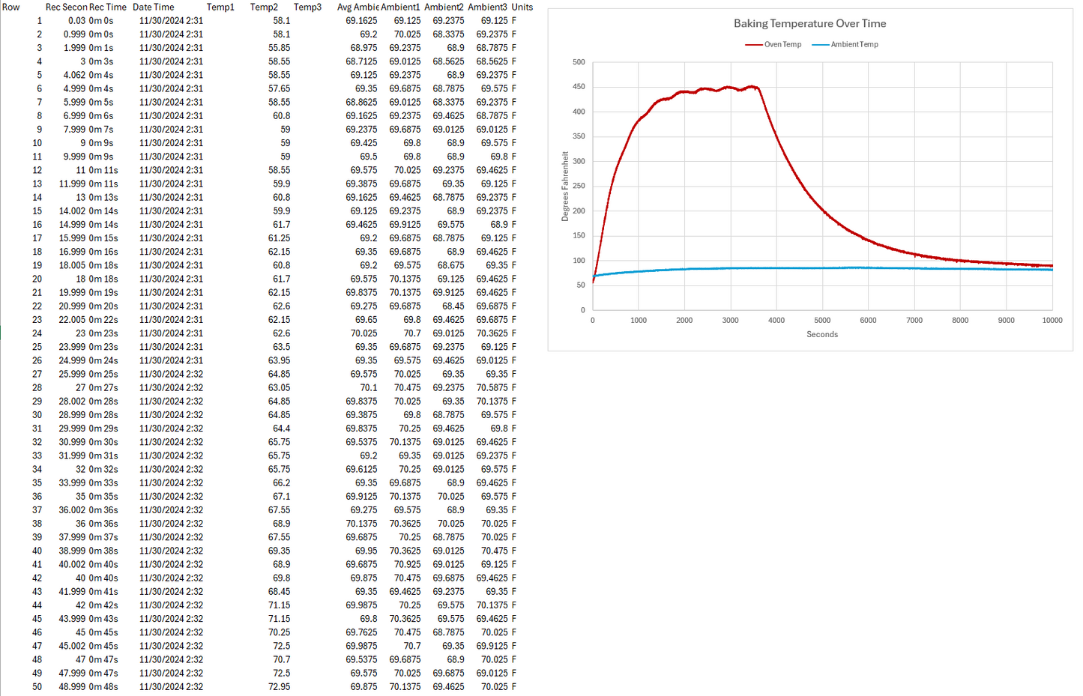Select the "0m 48s" Rec Time cell
The height and width of the screenshot is (696, 1083).
(x=103, y=687)
